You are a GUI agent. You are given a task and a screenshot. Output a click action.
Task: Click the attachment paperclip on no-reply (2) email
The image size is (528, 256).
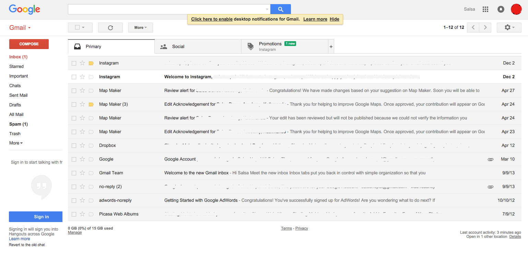491,187
